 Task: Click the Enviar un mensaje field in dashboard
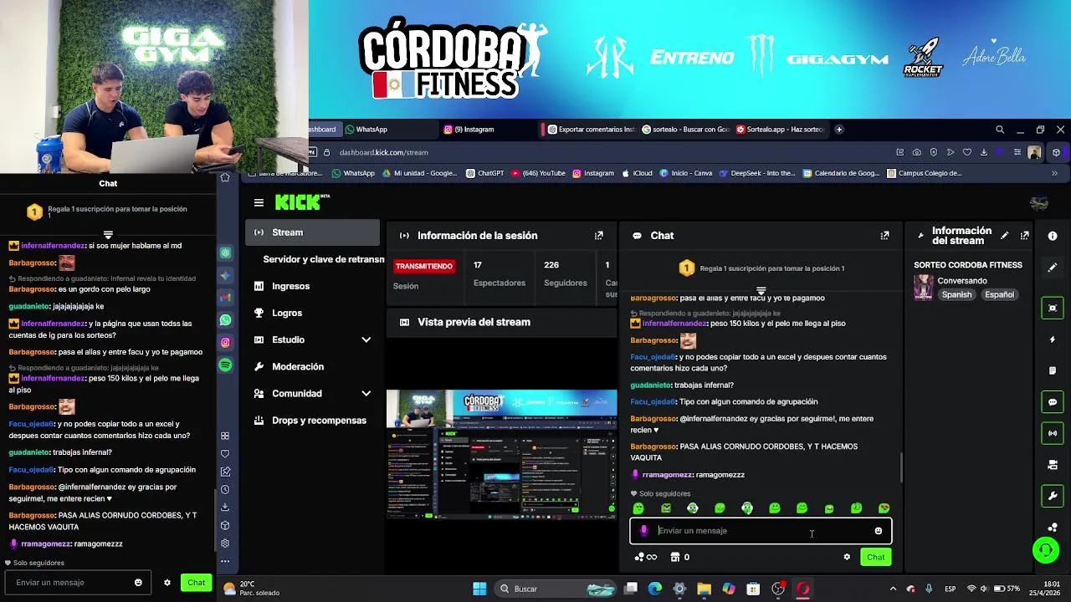pyautogui.click(x=761, y=531)
